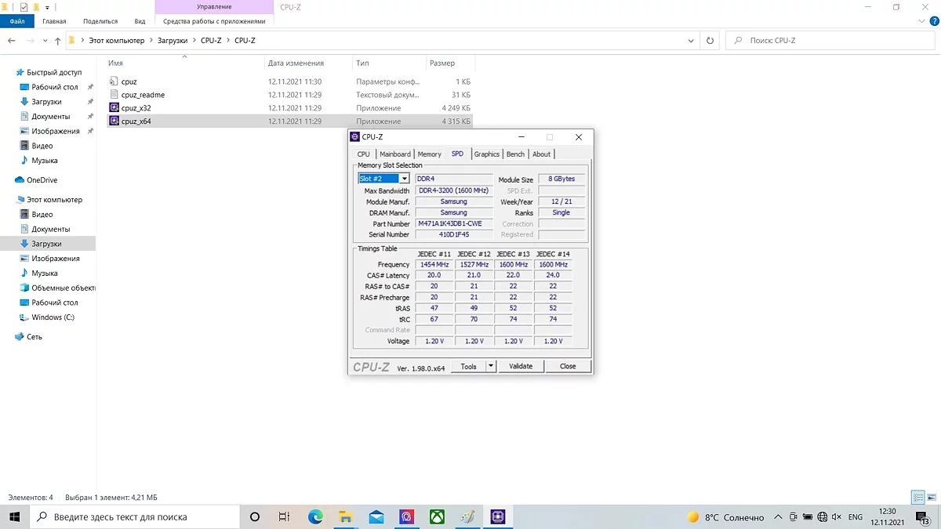Click the Close button in CPU-Z
The width and height of the screenshot is (941, 529).
point(568,366)
